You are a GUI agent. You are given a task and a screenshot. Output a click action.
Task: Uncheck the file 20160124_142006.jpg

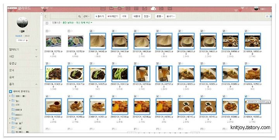tap(224, 96)
